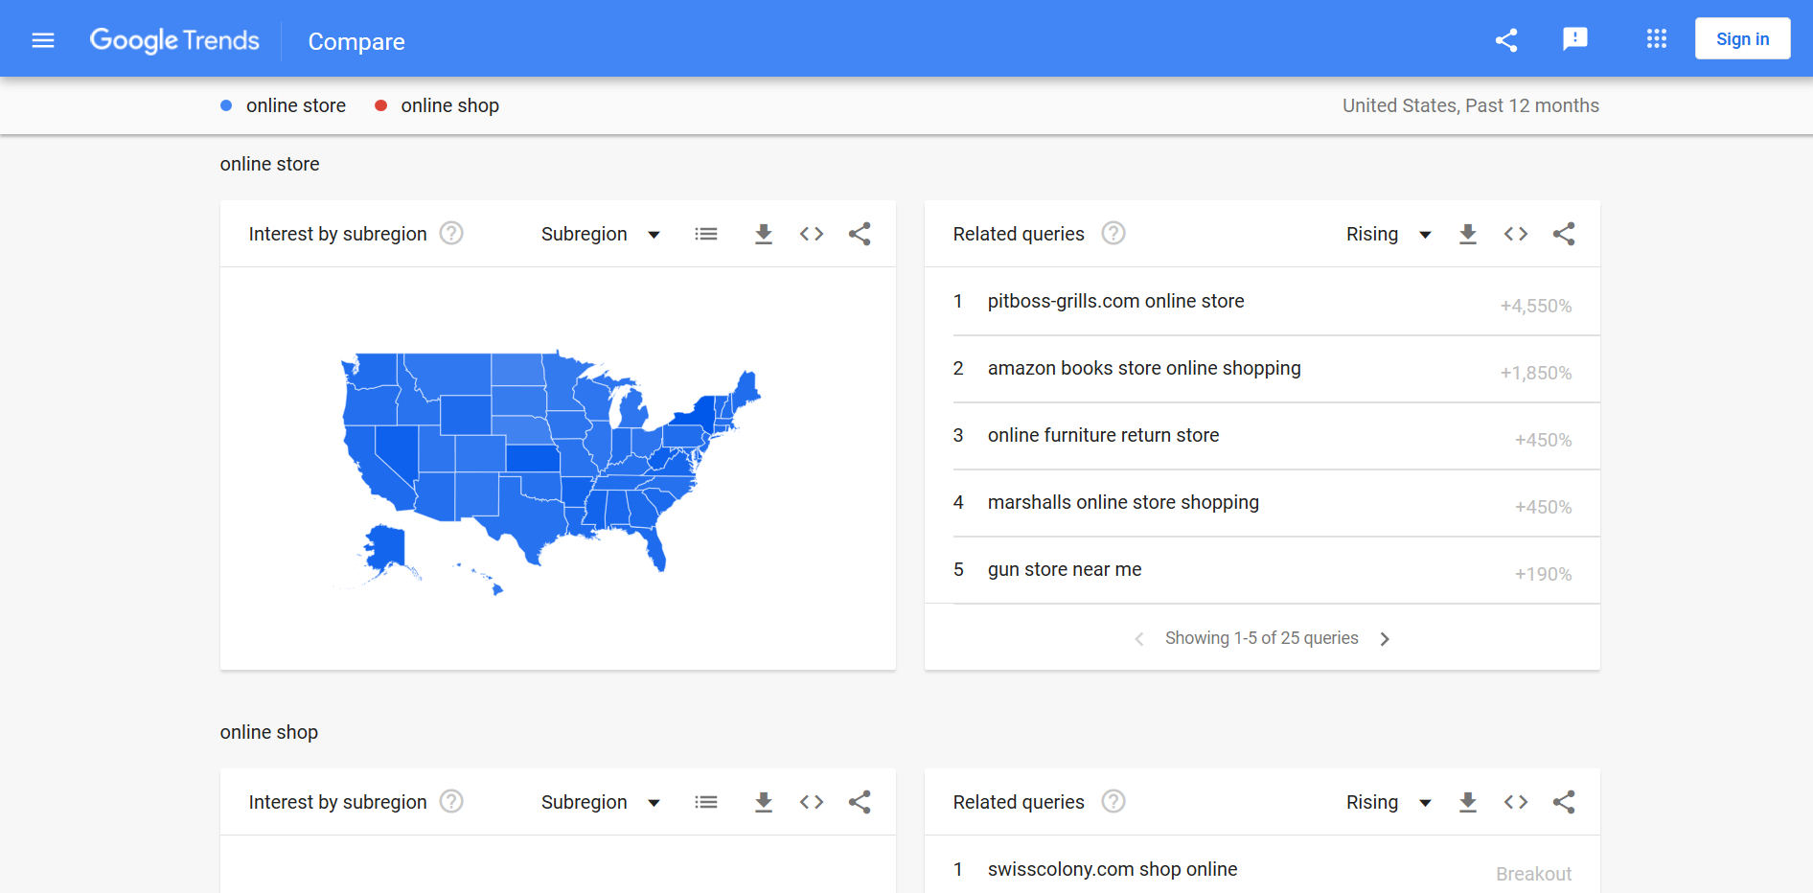Open pitboss-grills.com online store query

pos(1115,301)
